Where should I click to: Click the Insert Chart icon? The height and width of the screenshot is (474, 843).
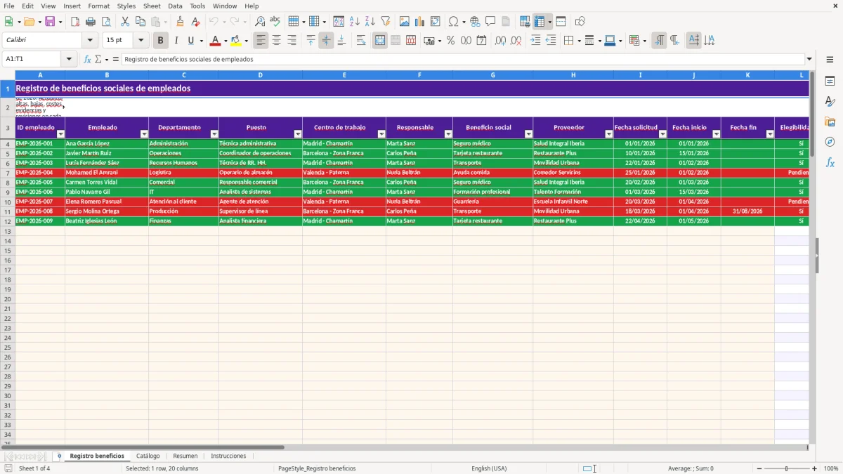tap(419, 22)
